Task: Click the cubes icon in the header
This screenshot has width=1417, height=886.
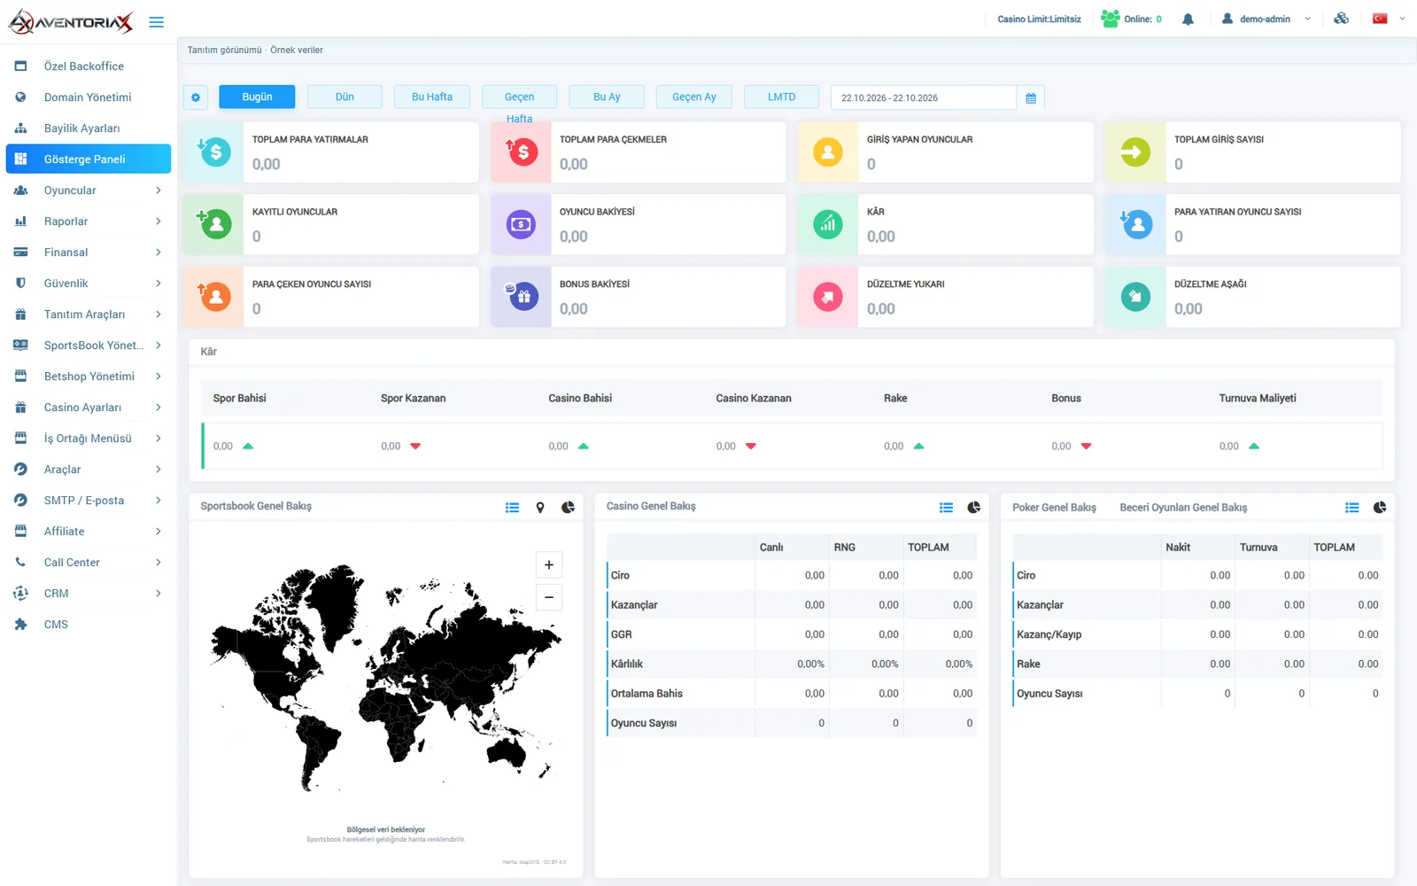Action: pos(1341,19)
